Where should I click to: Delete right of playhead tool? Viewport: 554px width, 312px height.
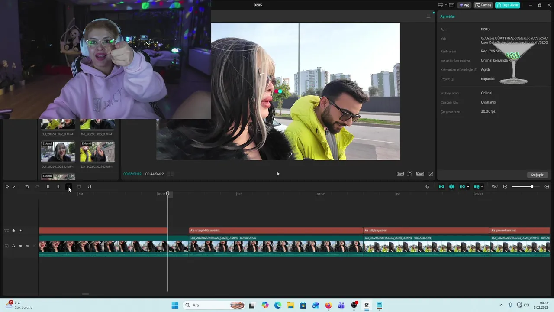pyautogui.click(x=68, y=187)
